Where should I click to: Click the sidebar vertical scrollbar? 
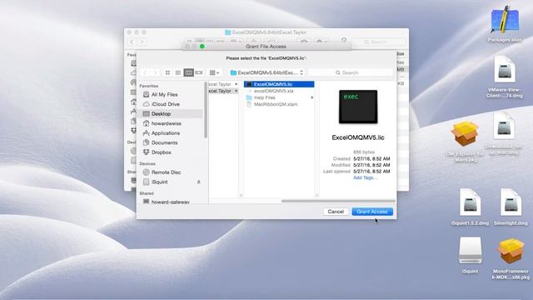[206, 110]
